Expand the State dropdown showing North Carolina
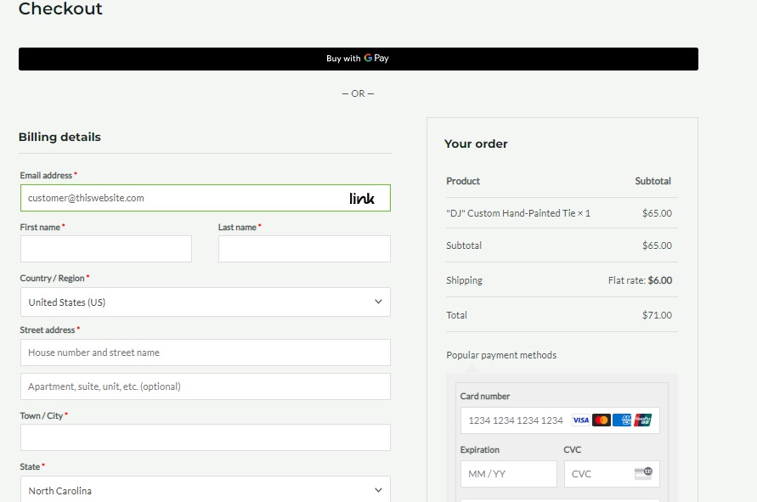Viewport: 757px width, 502px height. tap(205, 490)
